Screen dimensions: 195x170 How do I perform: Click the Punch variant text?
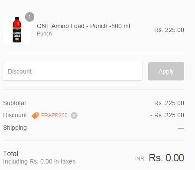click(x=44, y=34)
